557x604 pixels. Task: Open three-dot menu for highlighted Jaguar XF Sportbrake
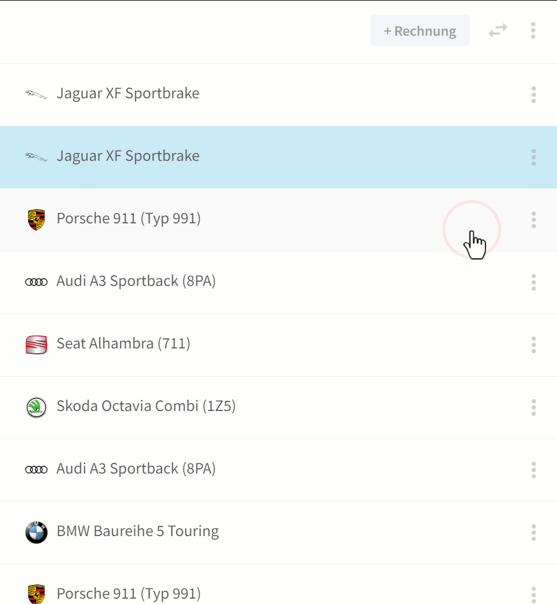coord(534,157)
